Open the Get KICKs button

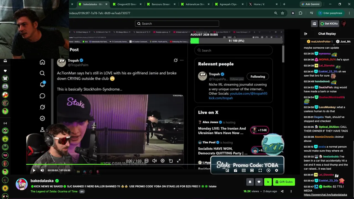pyautogui.click(x=329, y=23)
